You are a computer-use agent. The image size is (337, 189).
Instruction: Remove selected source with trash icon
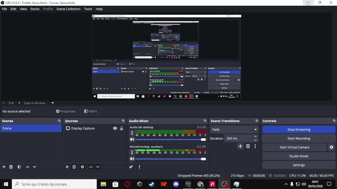coord(74,167)
